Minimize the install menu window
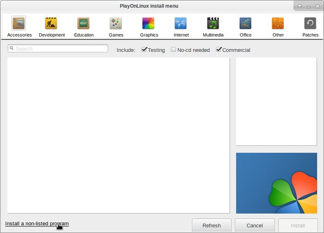The height and width of the screenshot is (233, 324). (x=309, y=6)
